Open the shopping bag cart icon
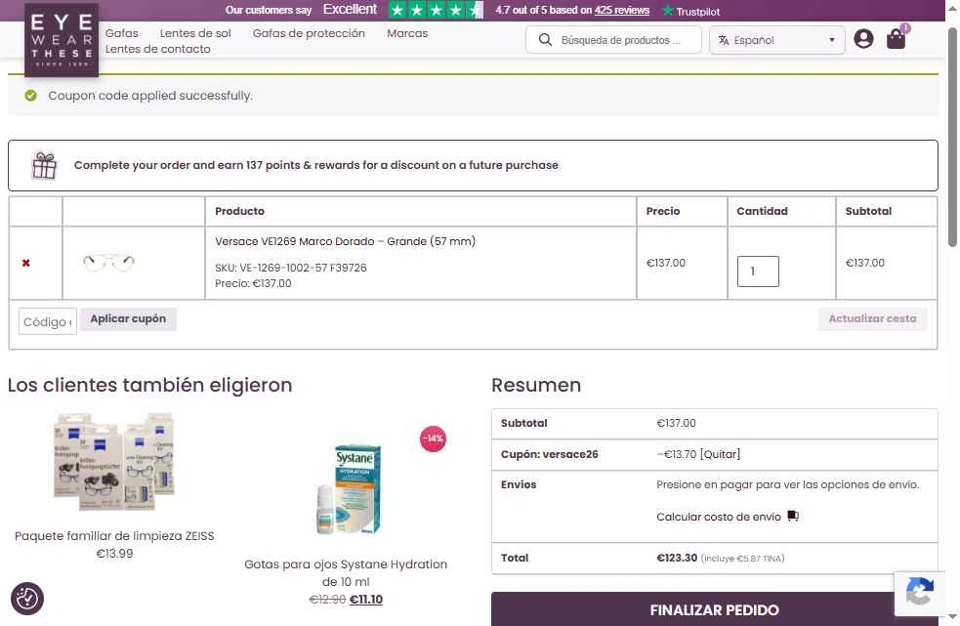The height and width of the screenshot is (626, 960). [x=897, y=38]
